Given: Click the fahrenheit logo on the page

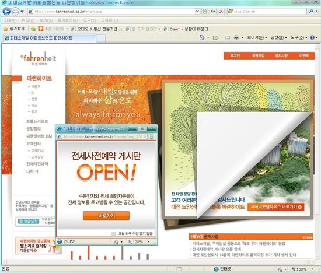Looking at the screenshot, I should pos(39,58).
